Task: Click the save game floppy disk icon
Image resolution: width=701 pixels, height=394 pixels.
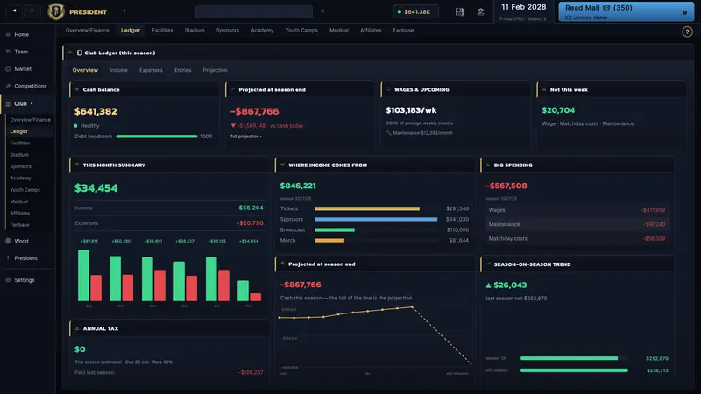Action: click(x=459, y=12)
